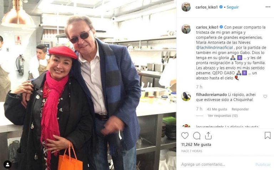274x170 pixels.
Task: View who liked: 11,262 Me gusta
Action: (x=196, y=144)
